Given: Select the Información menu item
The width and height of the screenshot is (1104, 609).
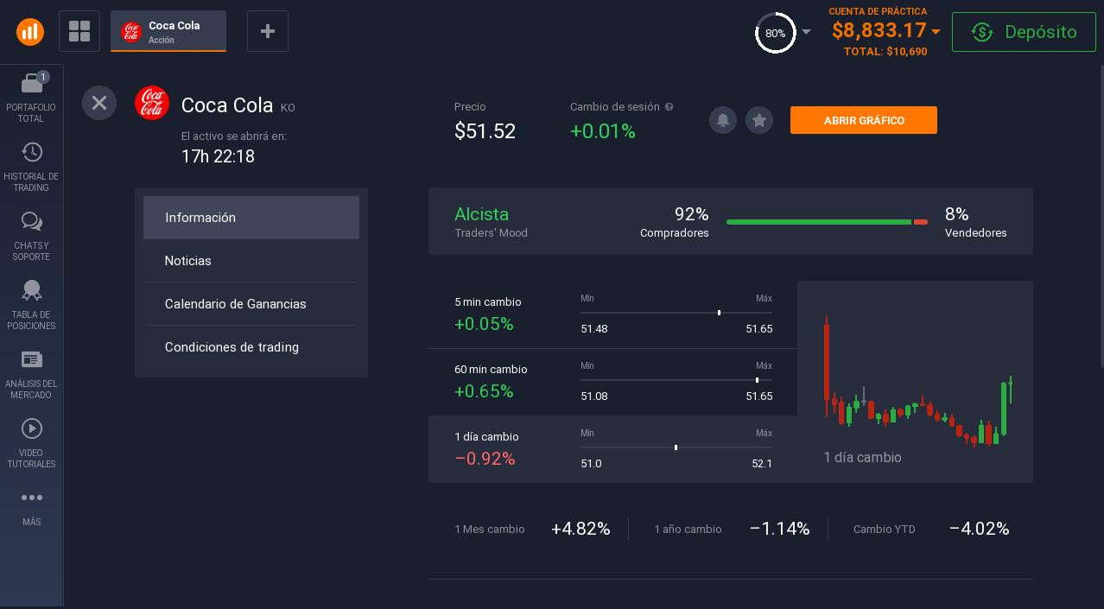Looking at the screenshot, I should tap(251, 218).
